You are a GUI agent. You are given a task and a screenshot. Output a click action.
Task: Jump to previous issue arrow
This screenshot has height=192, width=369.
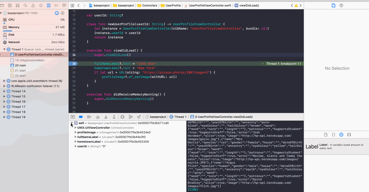tap(292, 5)
